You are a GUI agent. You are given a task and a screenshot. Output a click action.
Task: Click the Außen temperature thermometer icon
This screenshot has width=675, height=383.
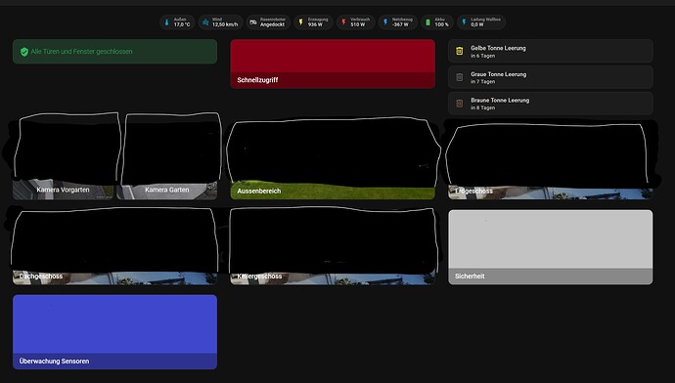click(x=167, y=21)
